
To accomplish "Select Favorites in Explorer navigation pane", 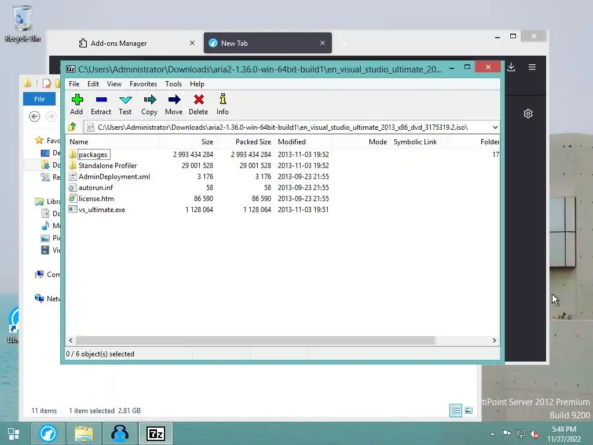I will [x=47, y=140].
